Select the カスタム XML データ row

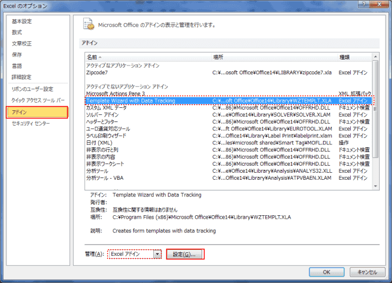pyautogui.click(x=229, y=108)
